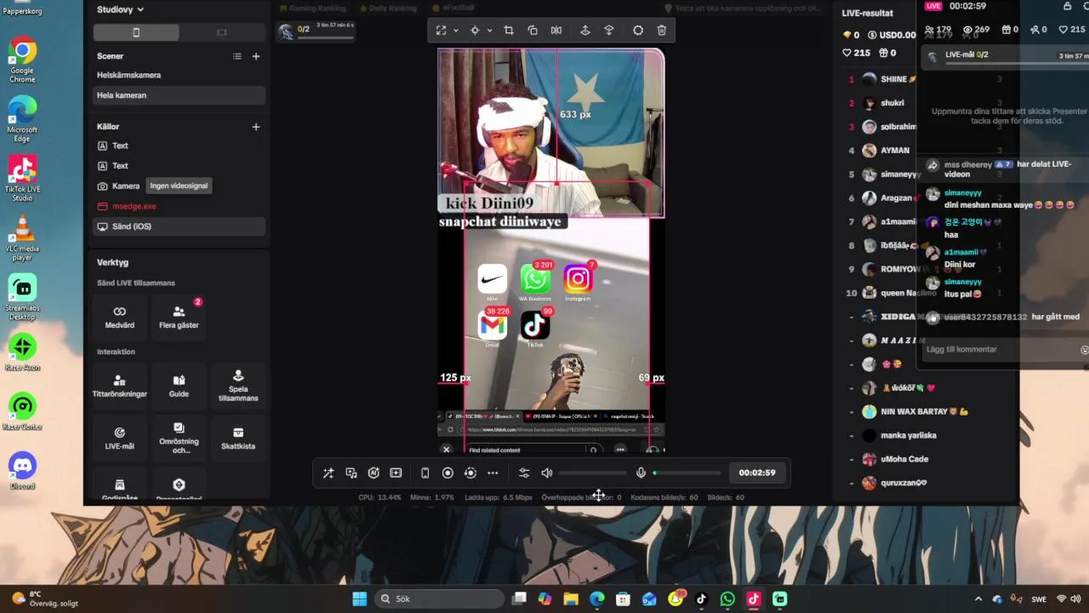Start recording with the record button

(448, 473)
